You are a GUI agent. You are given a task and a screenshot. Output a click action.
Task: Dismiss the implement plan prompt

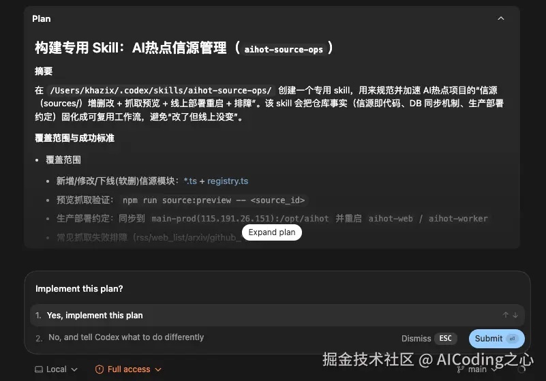coord(416,339)
